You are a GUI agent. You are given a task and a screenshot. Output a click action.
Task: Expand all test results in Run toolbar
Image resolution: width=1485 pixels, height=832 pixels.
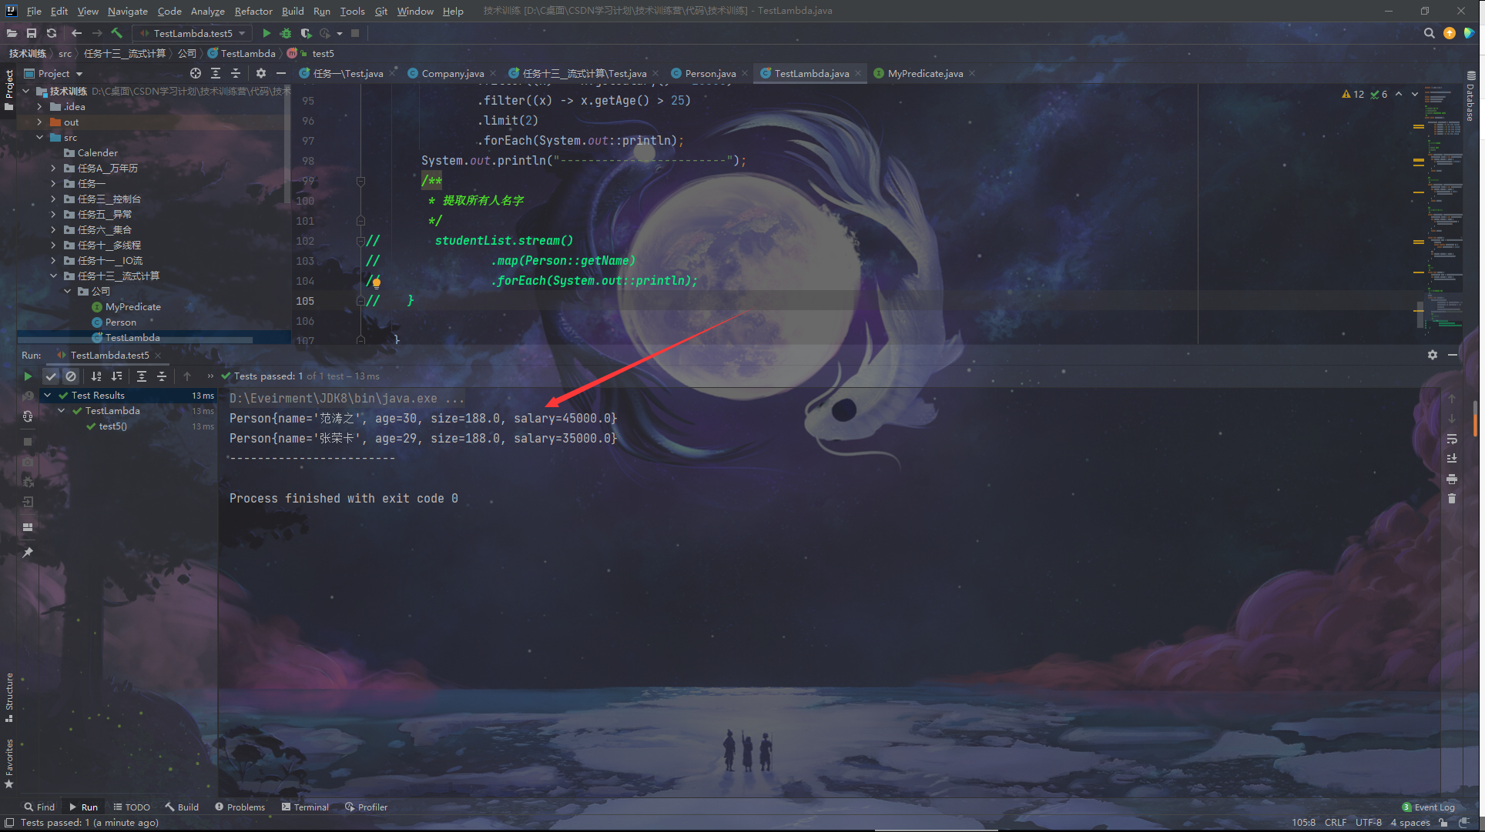(x=142, y=376)
